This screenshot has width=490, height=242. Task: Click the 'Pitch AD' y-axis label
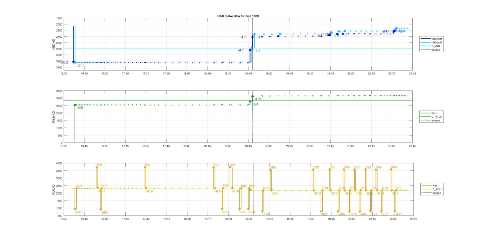click(x=54, y=117)
